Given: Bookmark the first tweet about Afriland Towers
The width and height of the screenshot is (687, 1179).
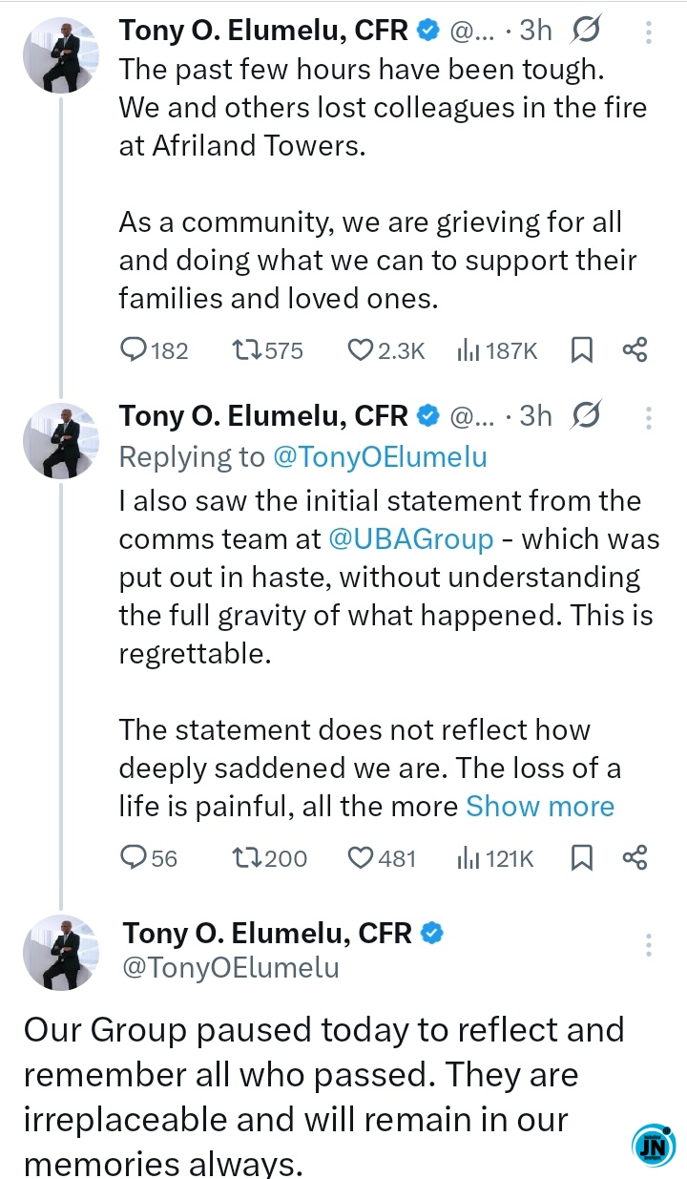Looking at the screenshot, I should click(581, 351).
